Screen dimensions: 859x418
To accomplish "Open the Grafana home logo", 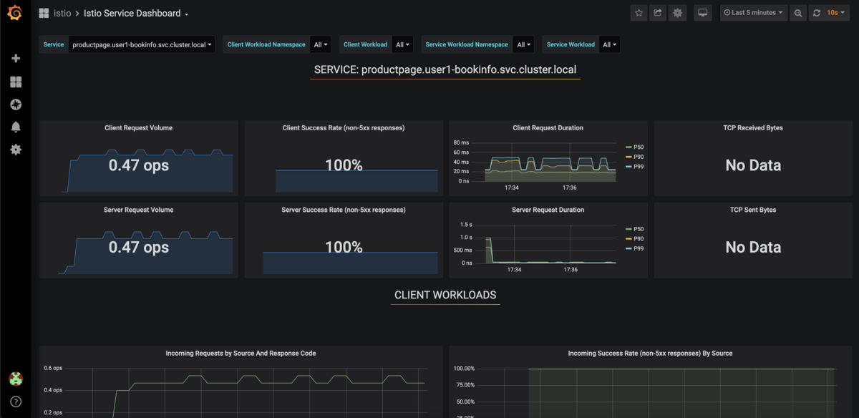I will point(15,13).
